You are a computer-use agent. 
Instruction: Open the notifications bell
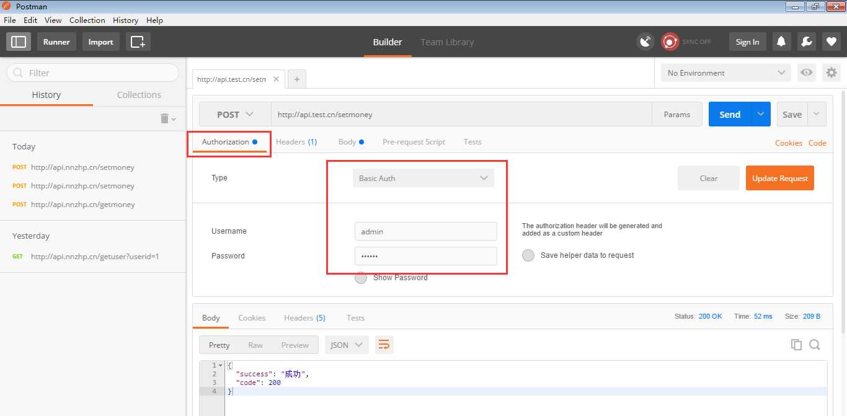click(781, 42)
